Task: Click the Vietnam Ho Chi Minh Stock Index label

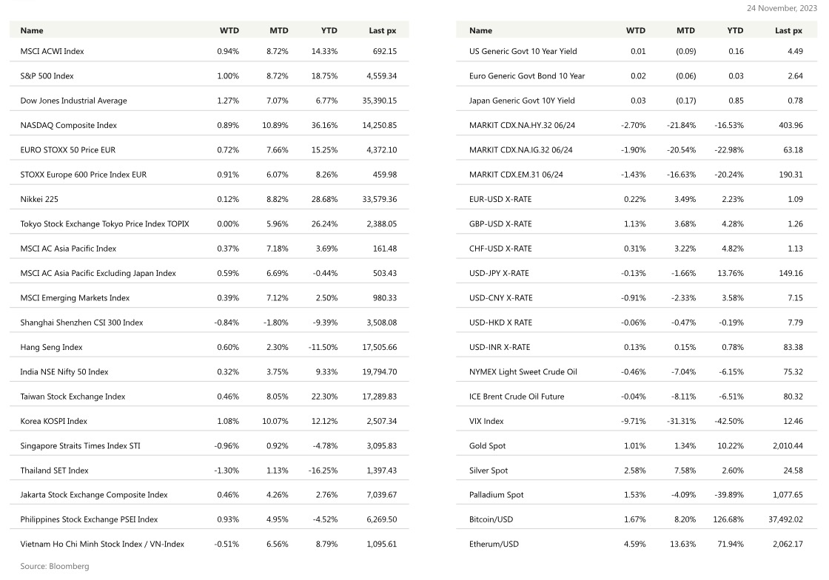Action: pyautogui.click(x=102, y=544)
